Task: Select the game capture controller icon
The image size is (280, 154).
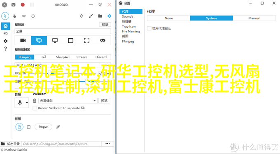Action: pyautogui.click(x=103, y=40)
